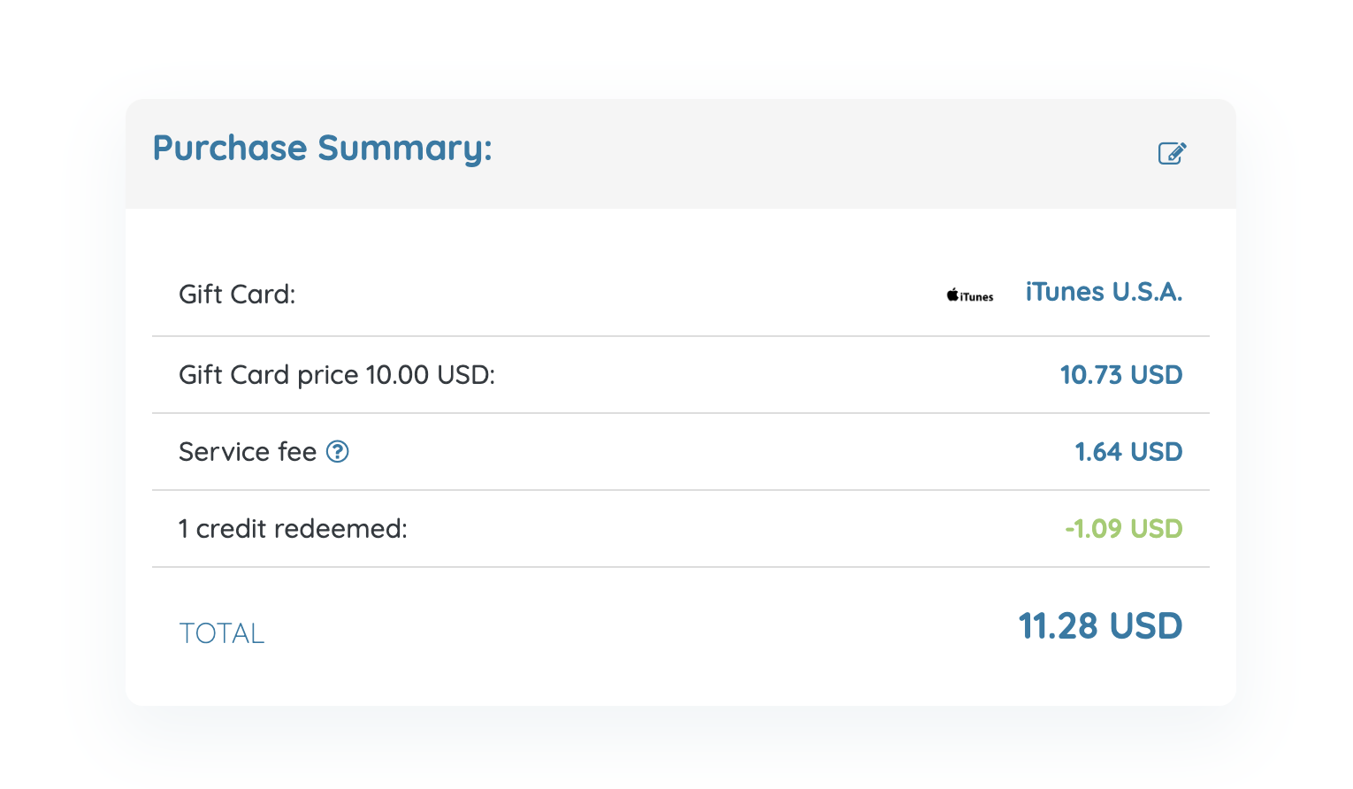Open the Service fee help question icon
1353x789 pixels.
(x=338, y=452)
